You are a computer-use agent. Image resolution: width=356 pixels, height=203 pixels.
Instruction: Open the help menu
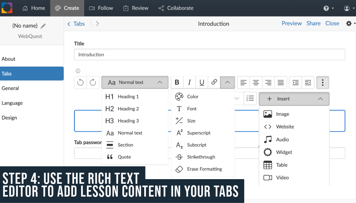point(329,9)
